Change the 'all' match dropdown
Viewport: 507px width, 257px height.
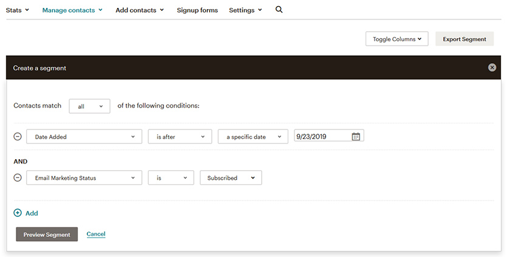(x=90, y=106)
